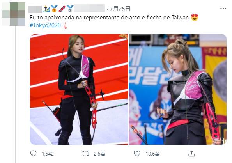Click the blurred display name with medal emojis

(x=66, y=9)
